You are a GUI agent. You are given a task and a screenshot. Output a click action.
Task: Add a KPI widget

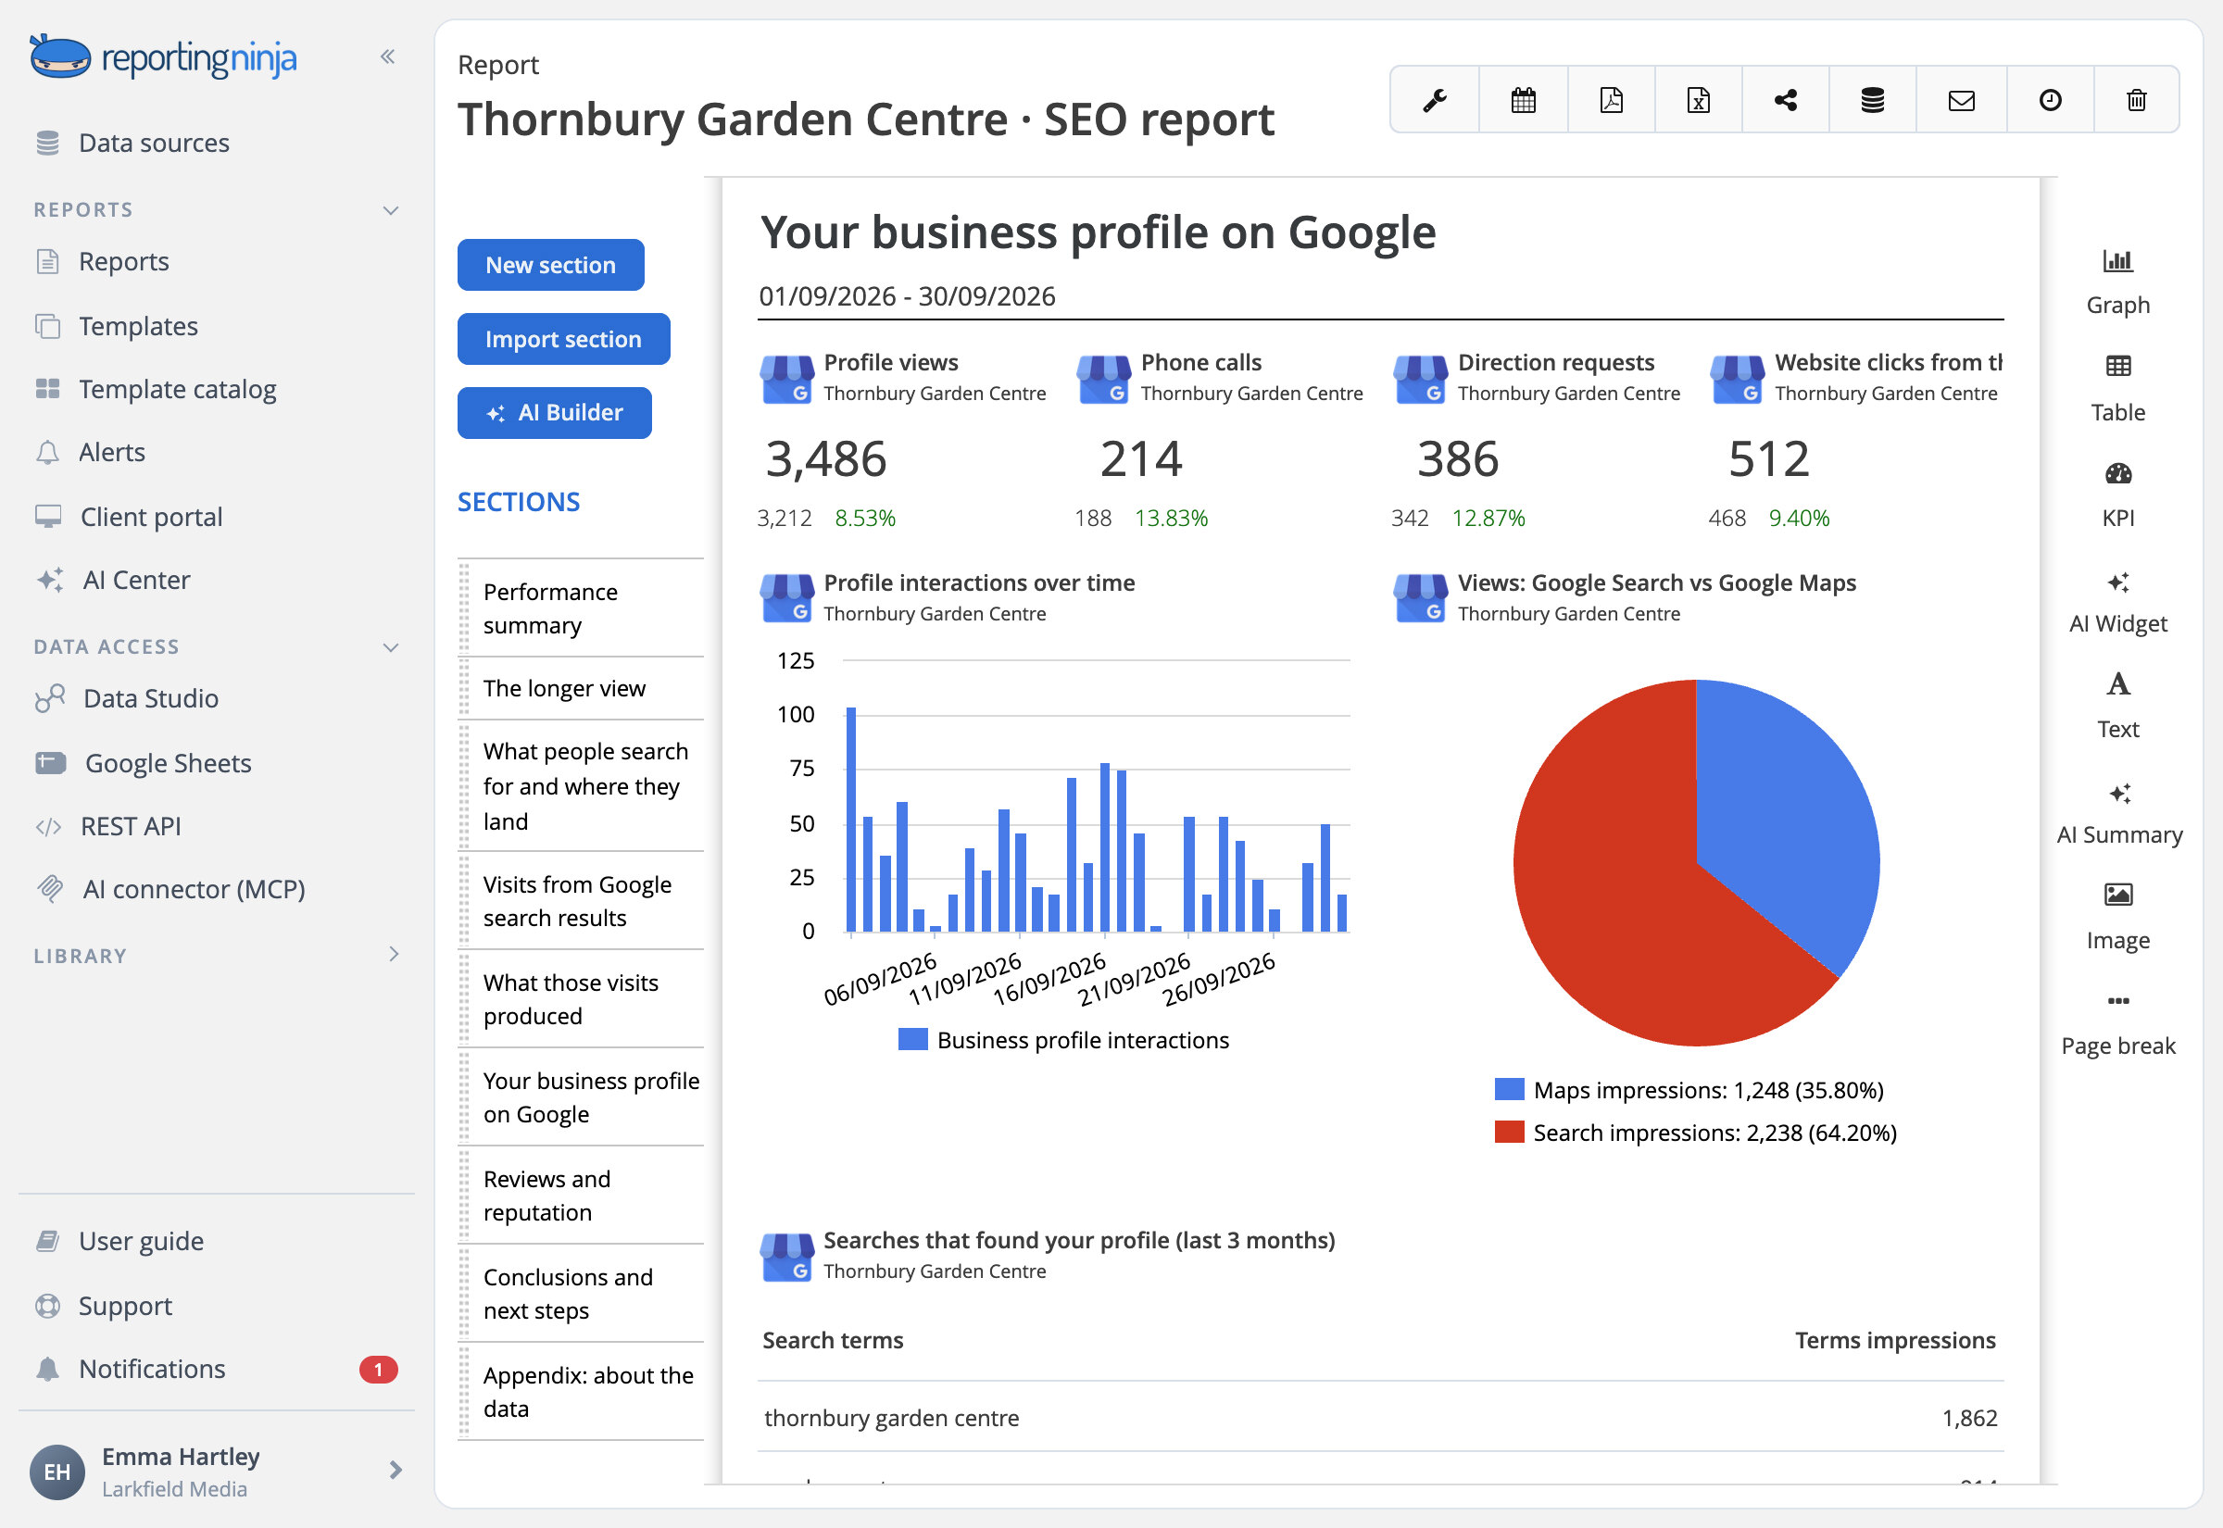point(2117,495)
